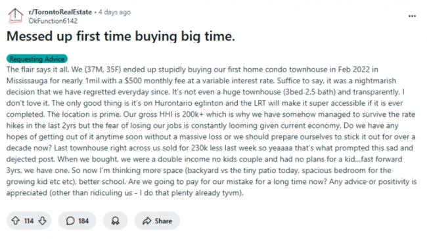Viewport: 427px width, 239px height.
Task: Downvote the post with the down arrow
Action: (43, 221)
